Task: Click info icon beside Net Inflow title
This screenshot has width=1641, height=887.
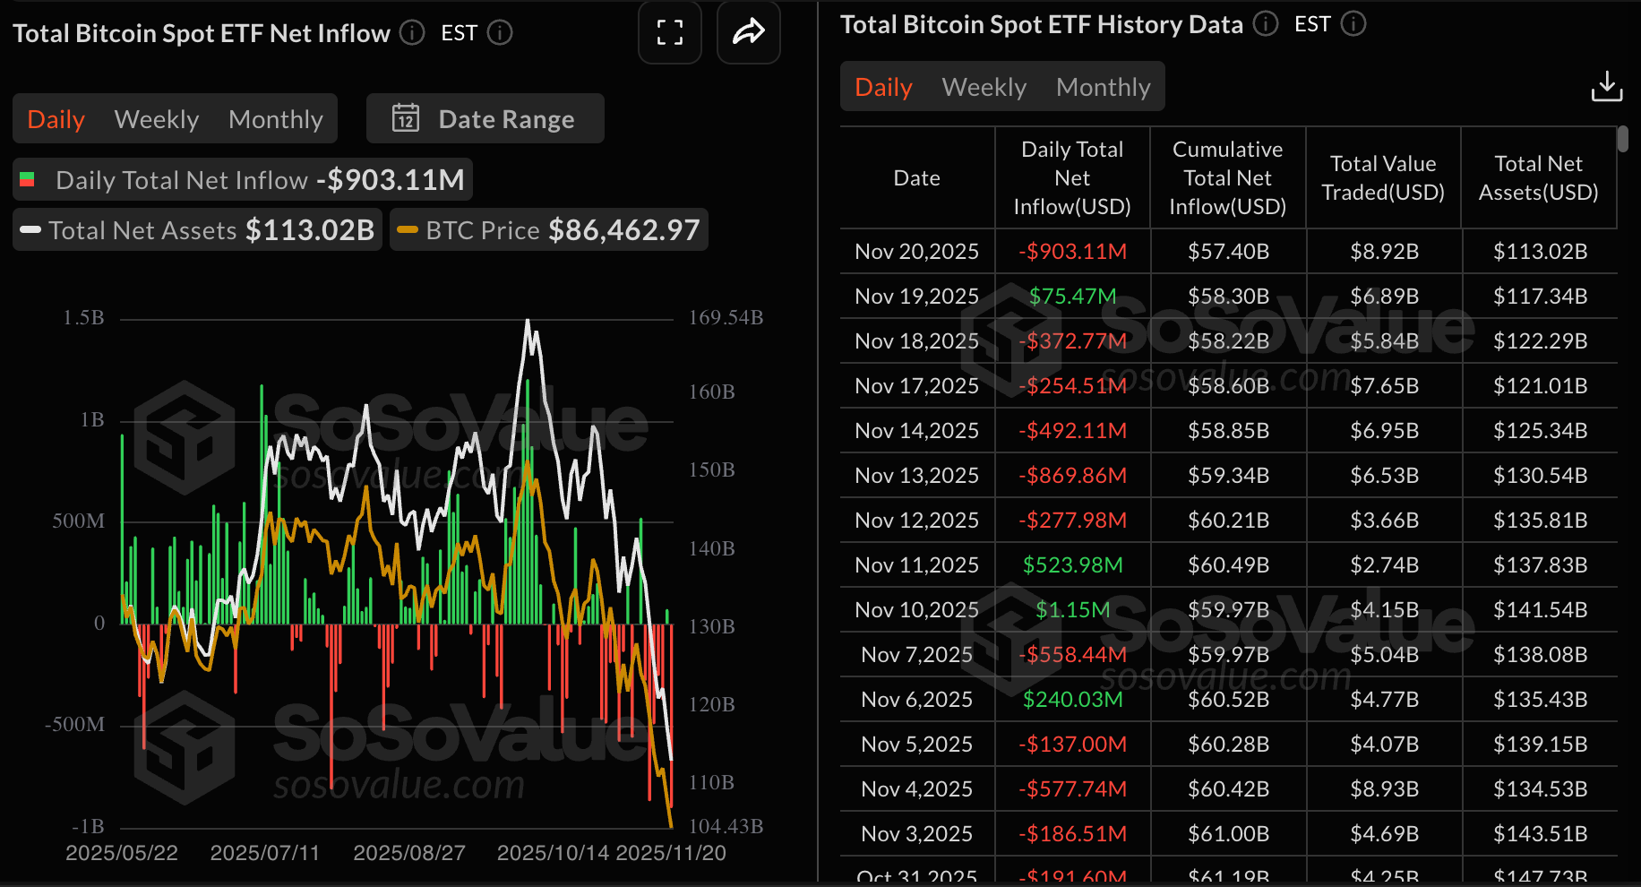Action: [412, 33]
